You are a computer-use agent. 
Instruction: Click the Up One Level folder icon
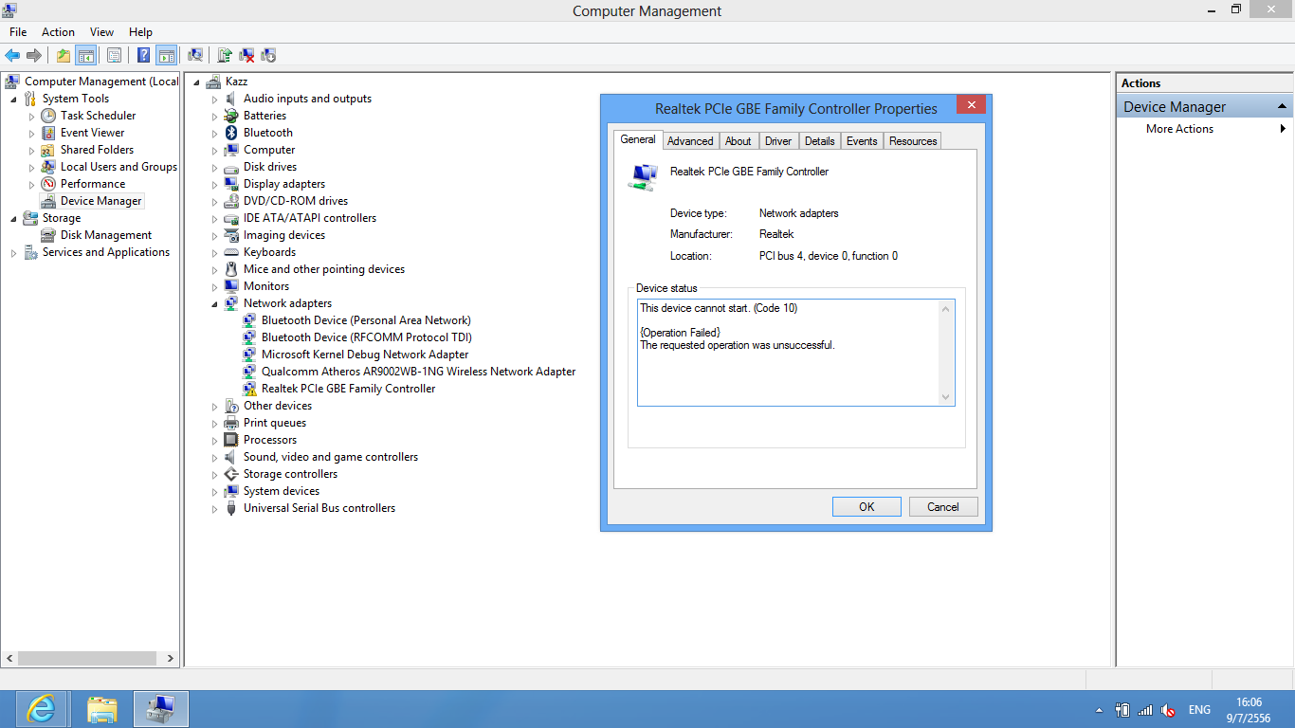coord(63,55)
